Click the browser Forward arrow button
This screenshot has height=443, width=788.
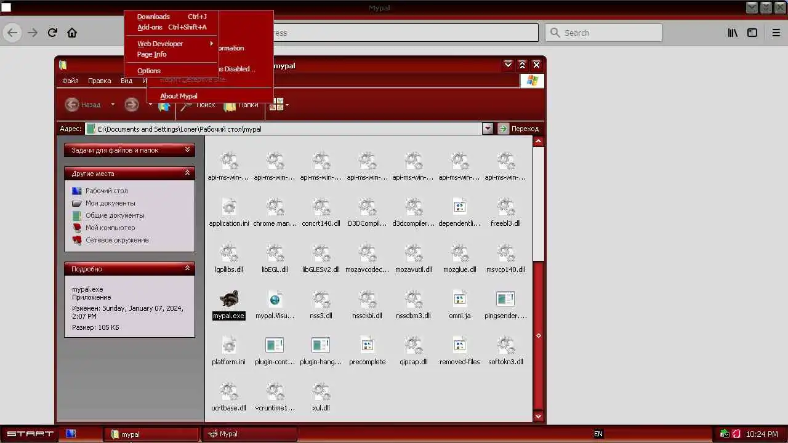33,33
